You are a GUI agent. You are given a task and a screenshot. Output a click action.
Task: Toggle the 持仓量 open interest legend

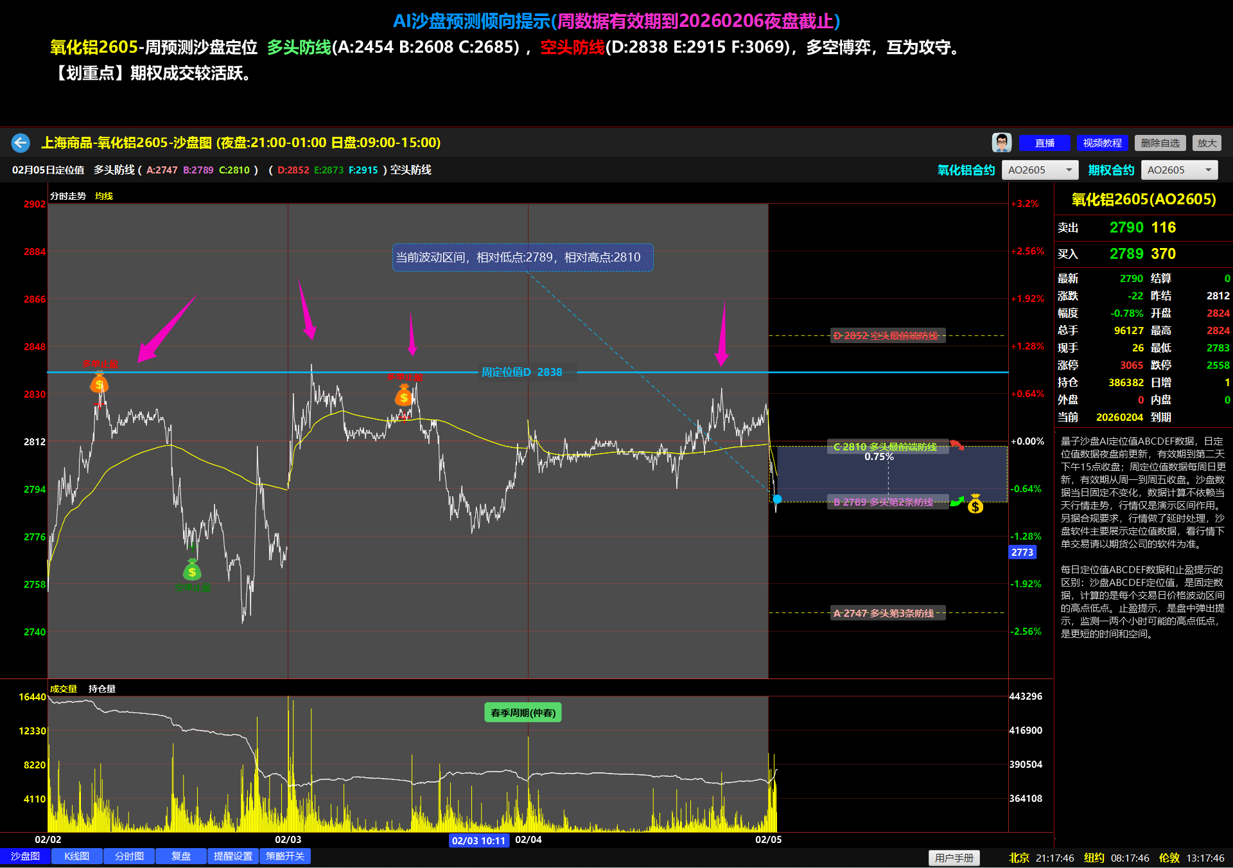pos(102,689)
